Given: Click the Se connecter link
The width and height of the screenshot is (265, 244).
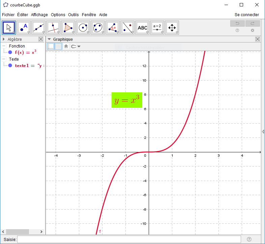Looking at the screenshot, I should point(246,15).
